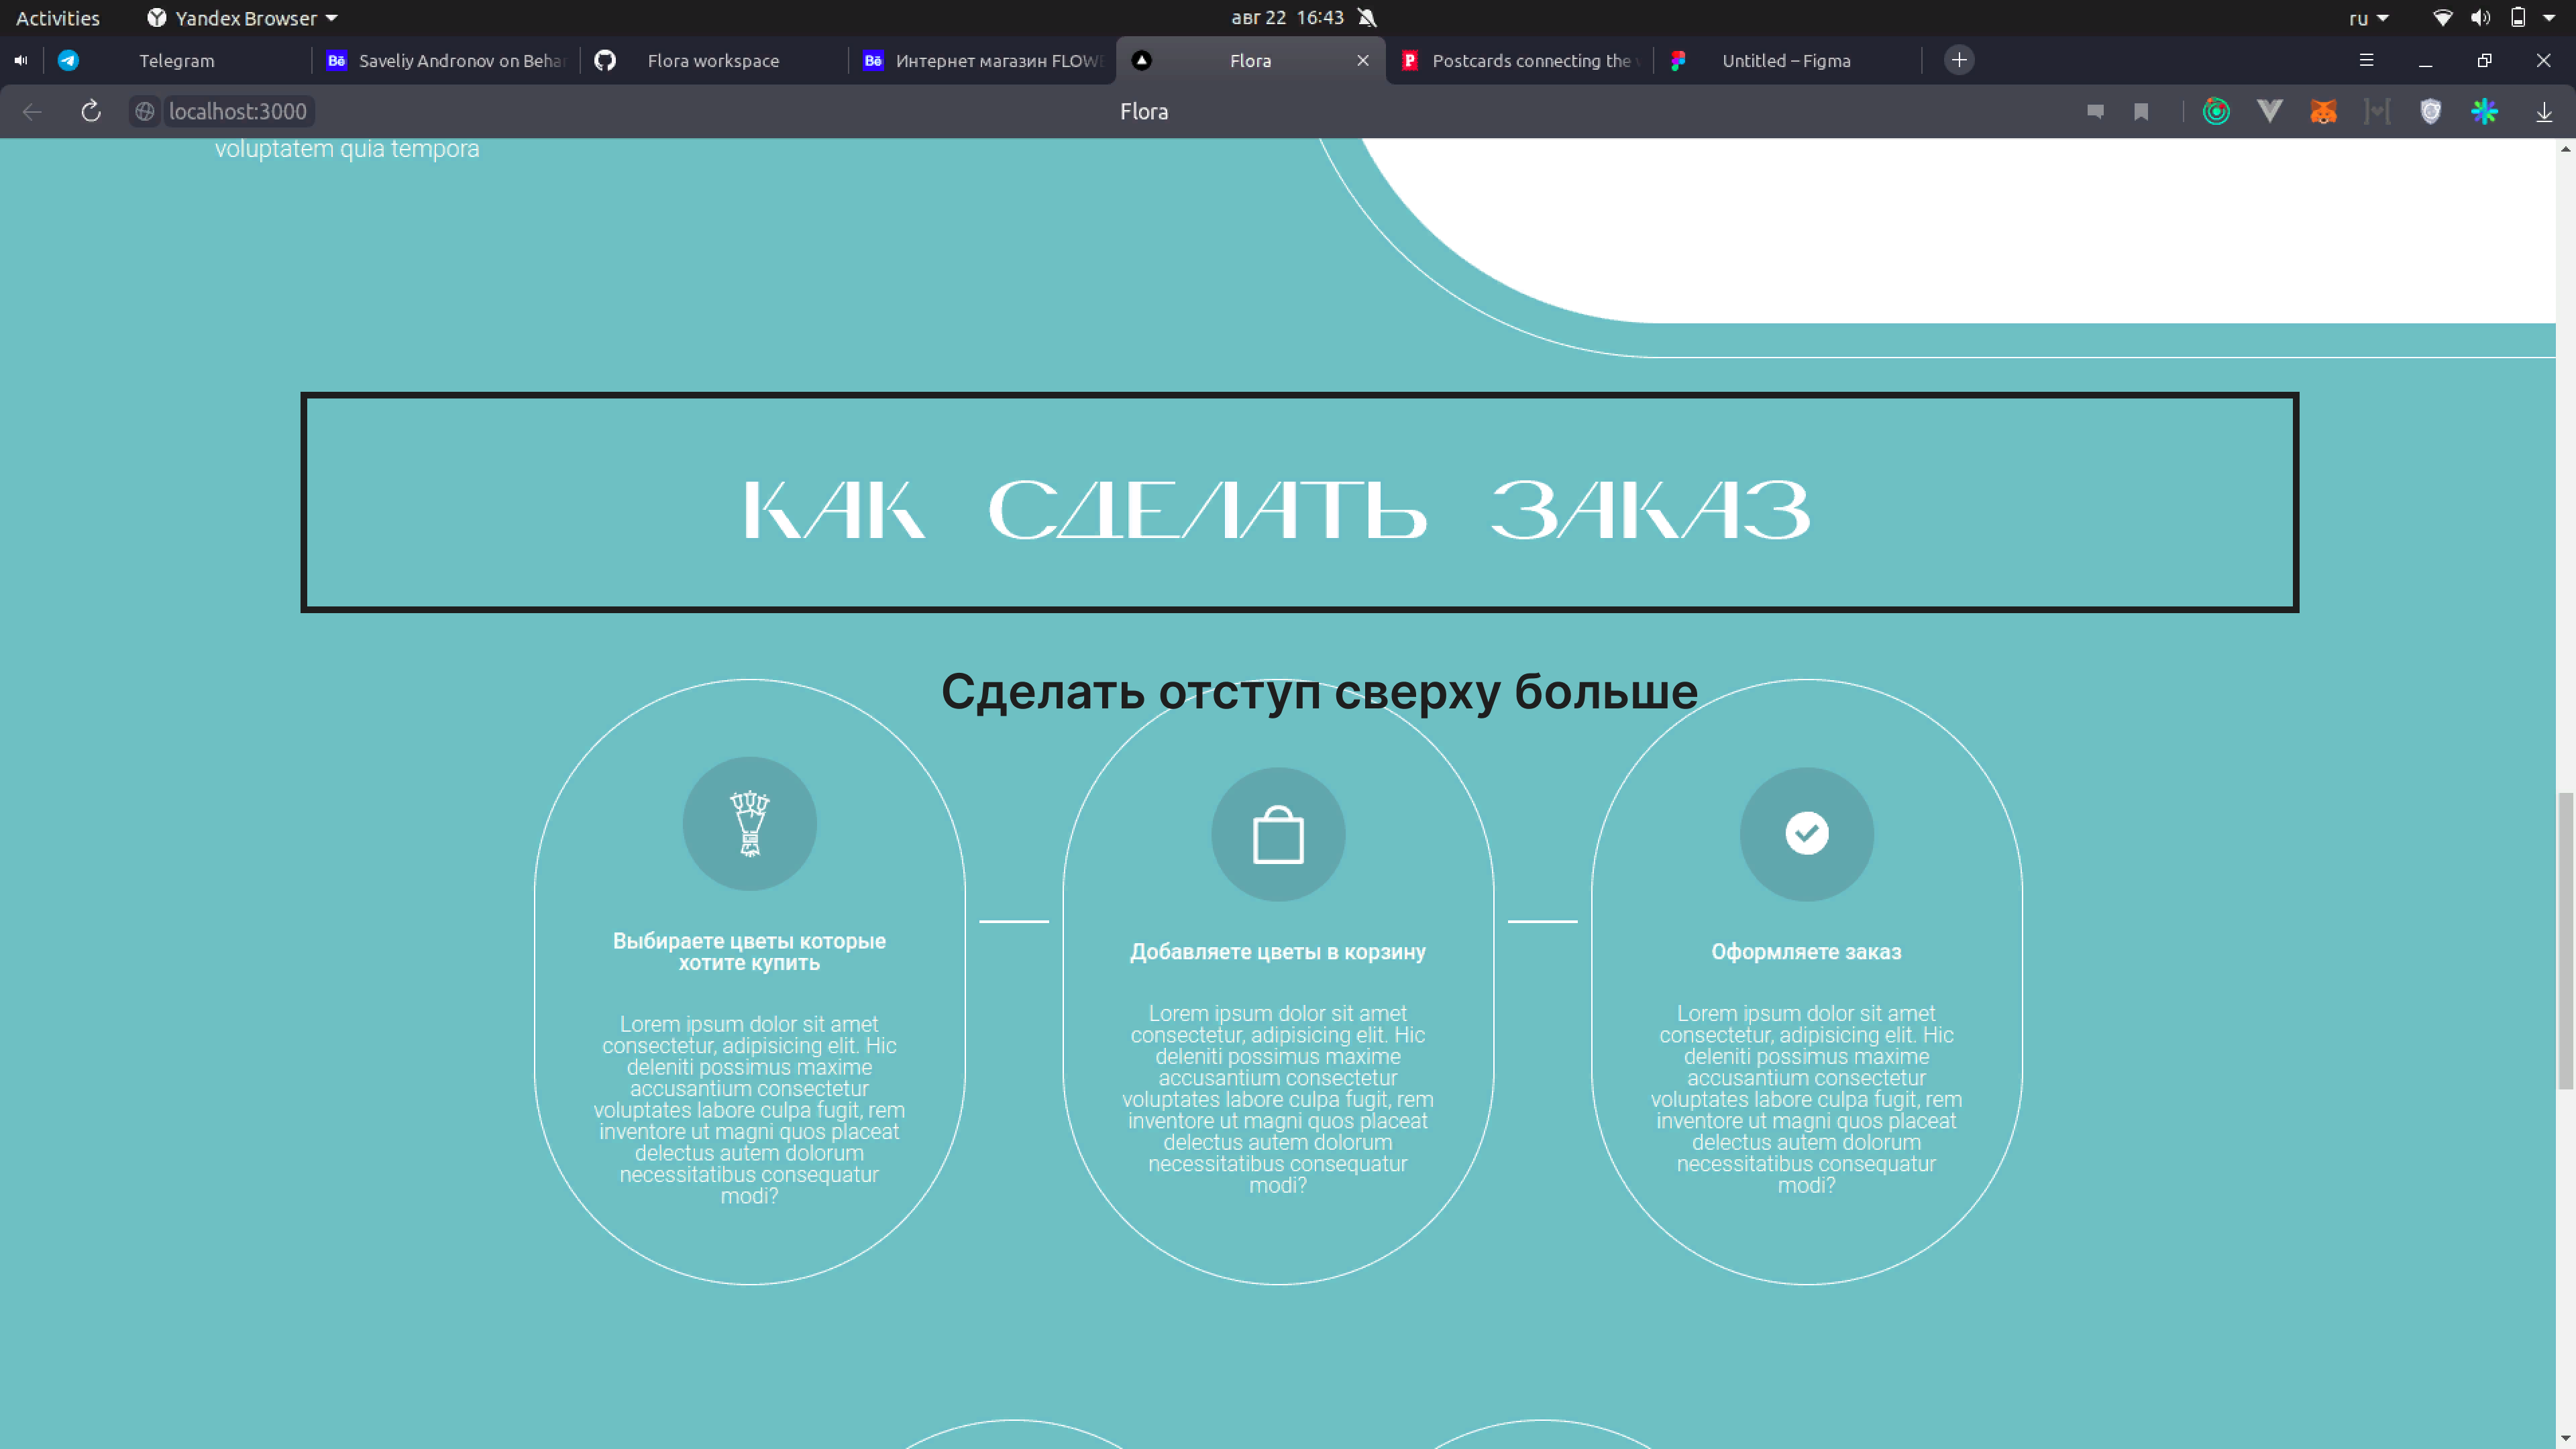Bookmark the current Flora page
The image size is (2576, 1449).
pos(2141,111)
